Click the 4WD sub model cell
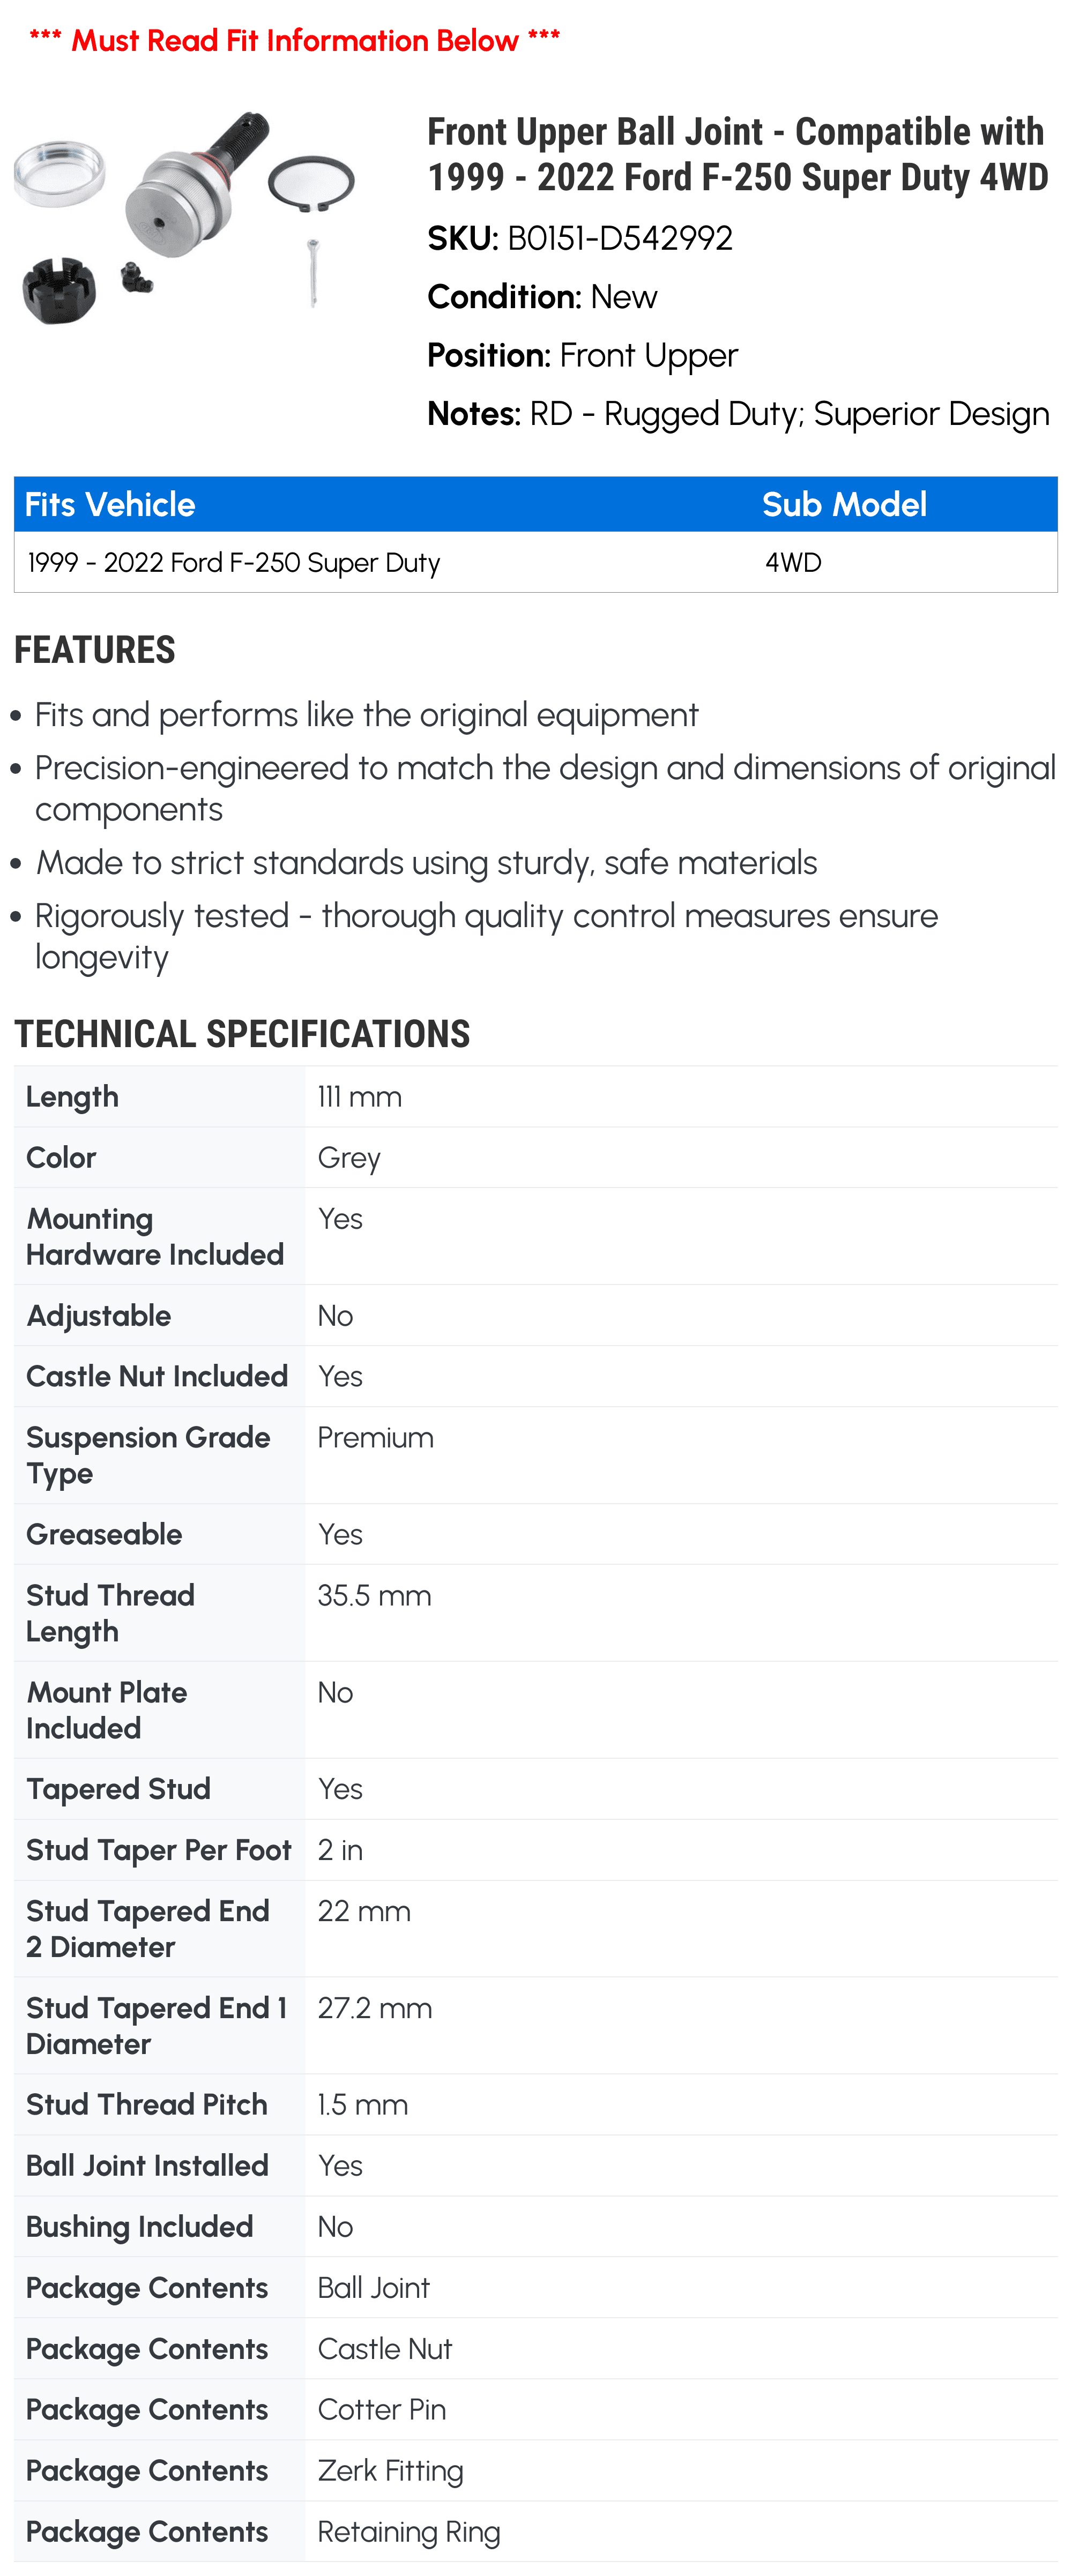The height and width of the screenshot is (2576, 1072). pos(793,563)
